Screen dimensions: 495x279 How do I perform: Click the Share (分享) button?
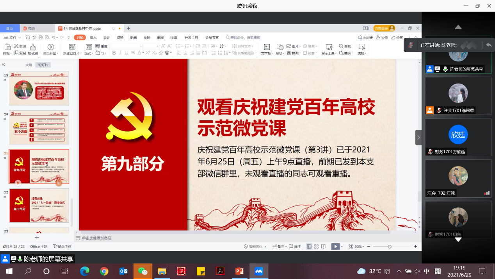(397, 38)
